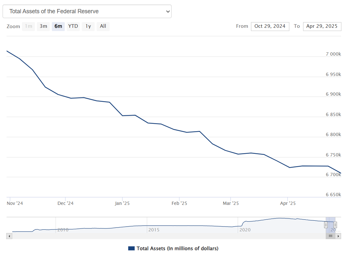This screenshot has width=348, height=254.
Task: Click the Apr '25 axis label
Action: [x=288, y=203]
